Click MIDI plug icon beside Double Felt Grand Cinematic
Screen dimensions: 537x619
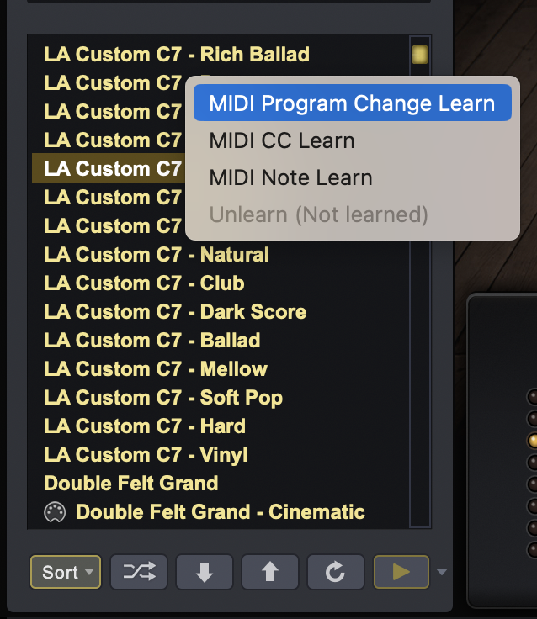click(x=55, y=512)
